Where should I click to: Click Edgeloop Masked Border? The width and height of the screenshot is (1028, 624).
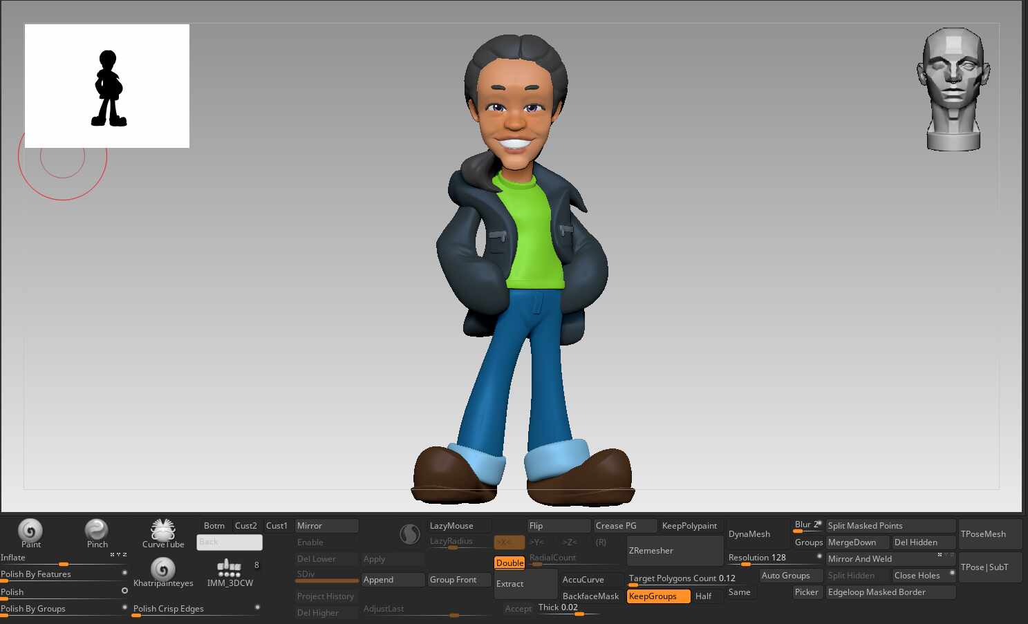pos(890,592)
